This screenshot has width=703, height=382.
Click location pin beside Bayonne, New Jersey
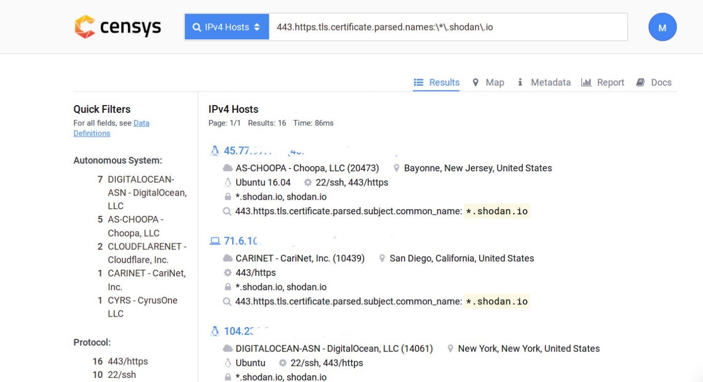click(x=397, y=168)
